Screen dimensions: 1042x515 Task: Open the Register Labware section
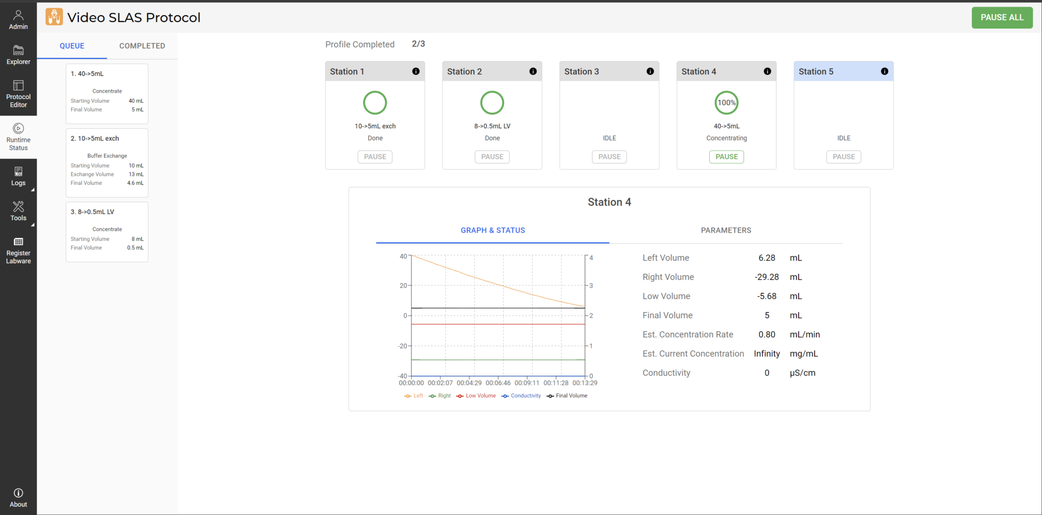tap(18, 250)
